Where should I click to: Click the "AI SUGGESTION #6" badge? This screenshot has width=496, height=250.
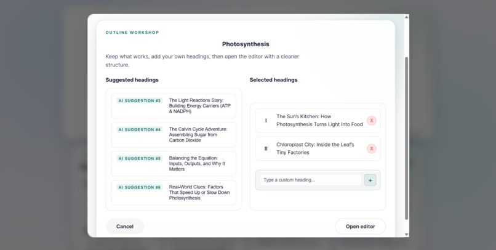[140, 187]
